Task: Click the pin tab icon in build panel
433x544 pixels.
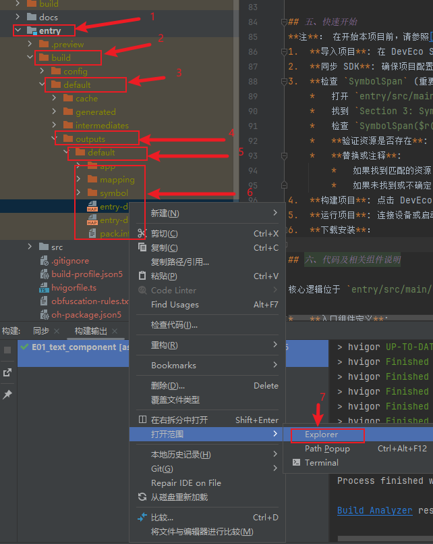Action: (x=7, y=395)
